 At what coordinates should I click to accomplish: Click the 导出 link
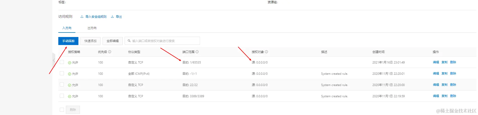pyautogui.click(x=119, y=17)
